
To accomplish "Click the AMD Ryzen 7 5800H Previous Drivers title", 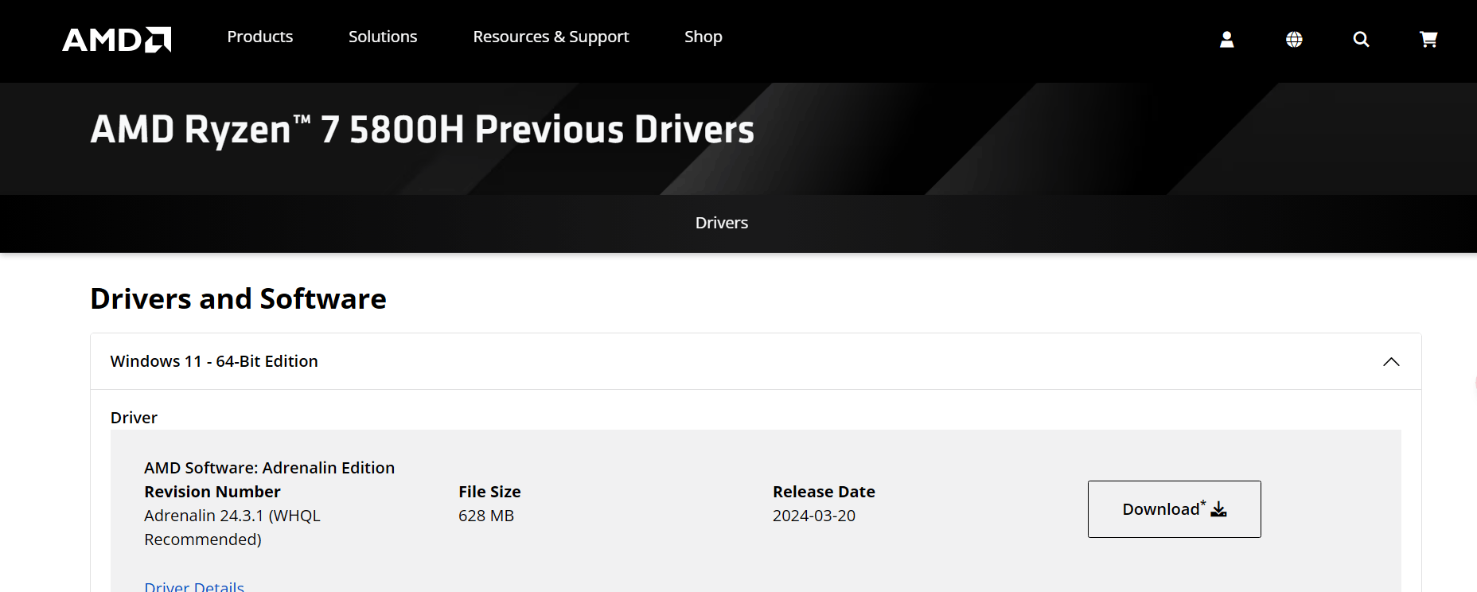I will [423, 130].
